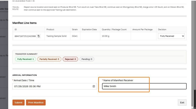The image size is (196, 109).
Task: Click the dropdown arrow beside Fully Received
Action: (x=183, y=36)
